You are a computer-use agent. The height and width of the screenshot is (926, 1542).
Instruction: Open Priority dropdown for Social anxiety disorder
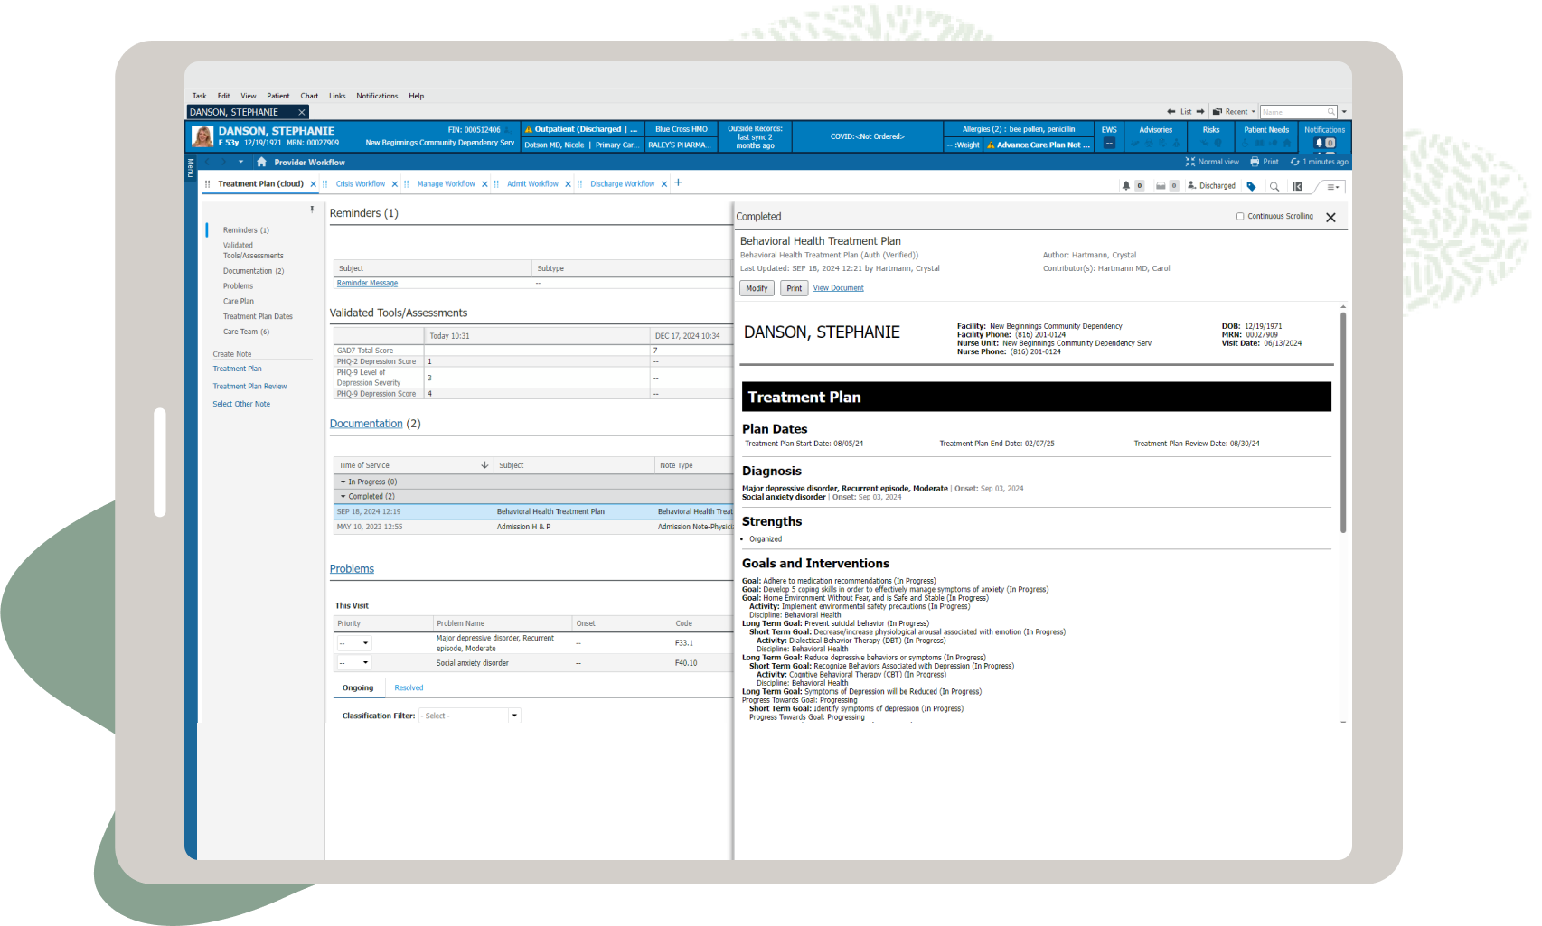(354, 663)
